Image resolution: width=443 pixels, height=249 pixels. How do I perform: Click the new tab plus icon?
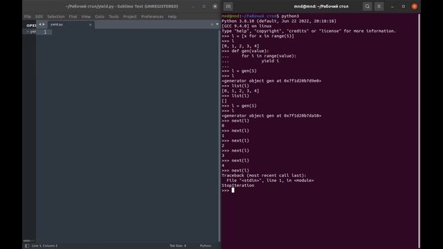tap(212, 24)
